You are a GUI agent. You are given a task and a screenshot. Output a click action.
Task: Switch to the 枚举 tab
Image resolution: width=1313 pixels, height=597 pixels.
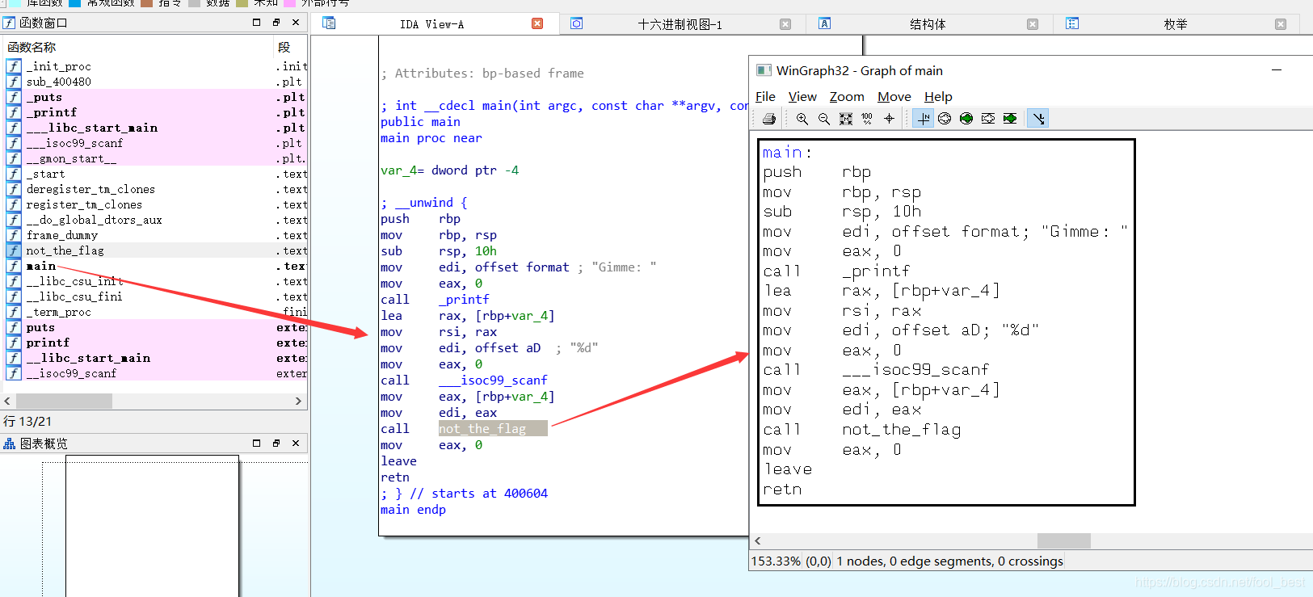click(x=1176, y=24)
